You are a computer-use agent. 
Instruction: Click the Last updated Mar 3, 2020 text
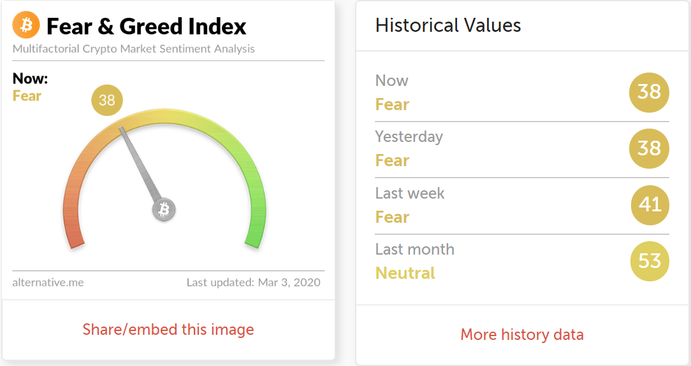coord(254,283)
